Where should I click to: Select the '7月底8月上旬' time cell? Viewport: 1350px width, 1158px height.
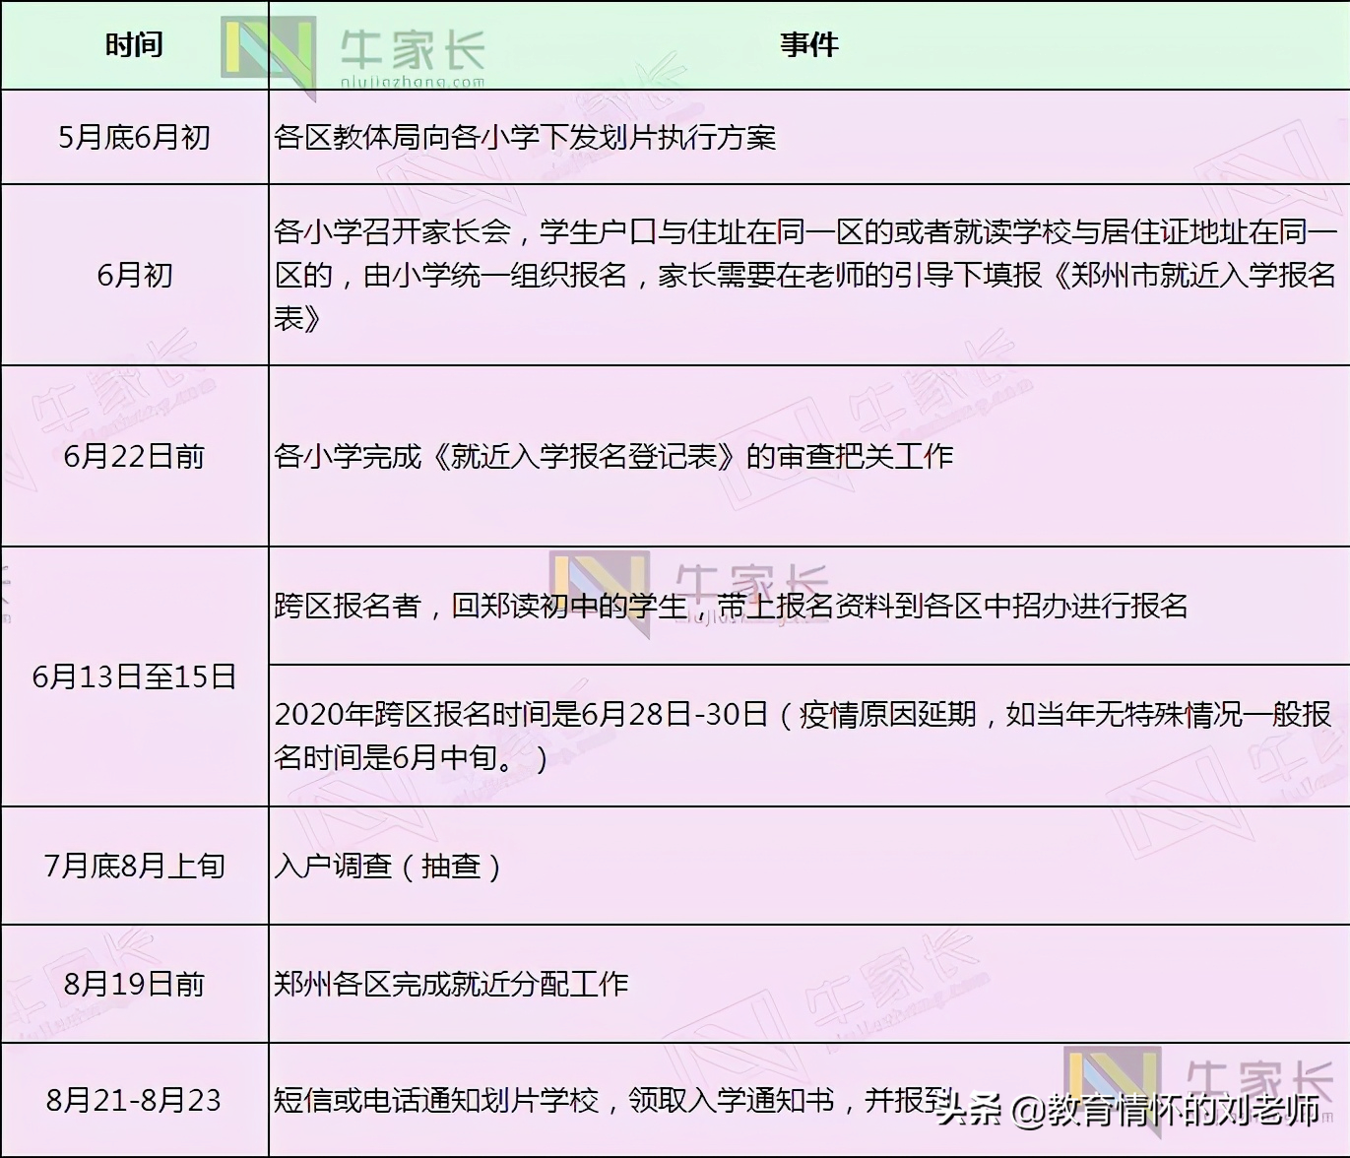134,866
